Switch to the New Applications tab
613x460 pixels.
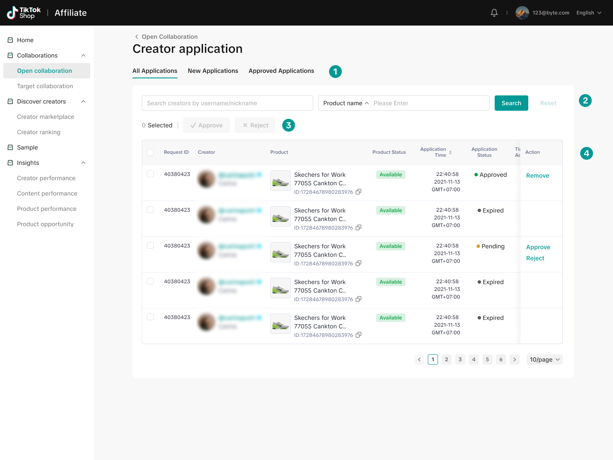click(x=213, y=71)
